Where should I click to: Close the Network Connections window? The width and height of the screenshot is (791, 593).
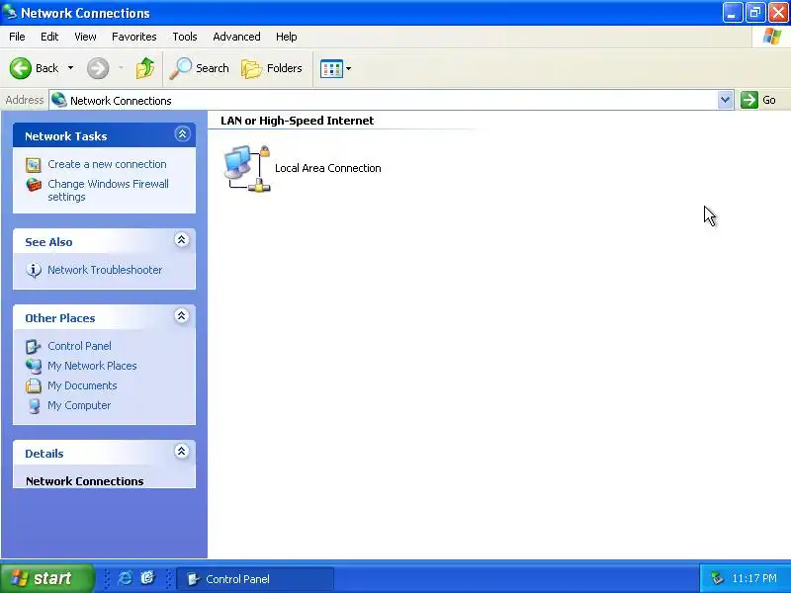click(778, 13)
